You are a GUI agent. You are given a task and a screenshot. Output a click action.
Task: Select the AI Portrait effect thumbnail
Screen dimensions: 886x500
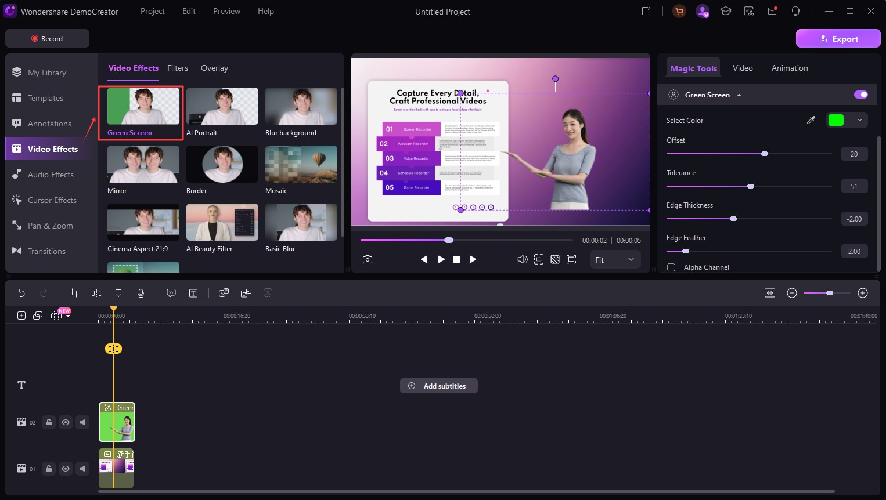click(x=222, y=106)
